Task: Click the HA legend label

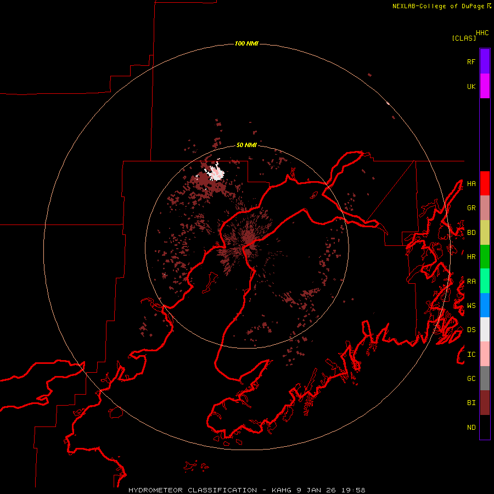Action: coord(471,183)
